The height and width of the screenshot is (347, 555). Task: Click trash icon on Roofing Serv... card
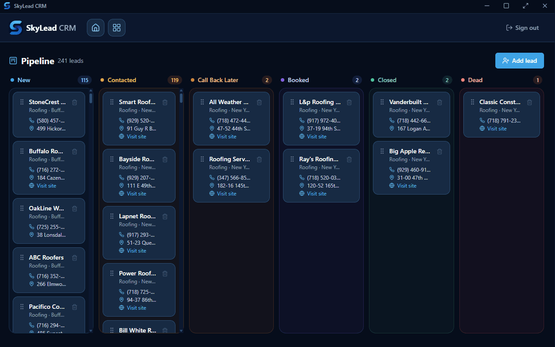pos(259,159)
